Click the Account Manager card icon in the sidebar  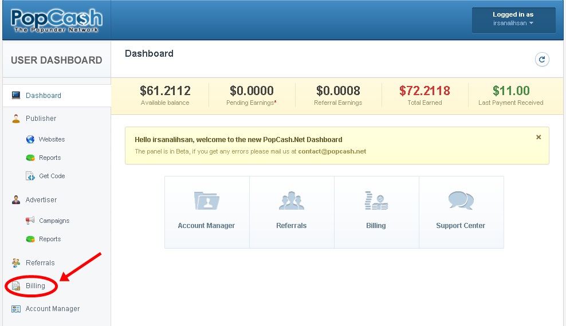point(16,309)
